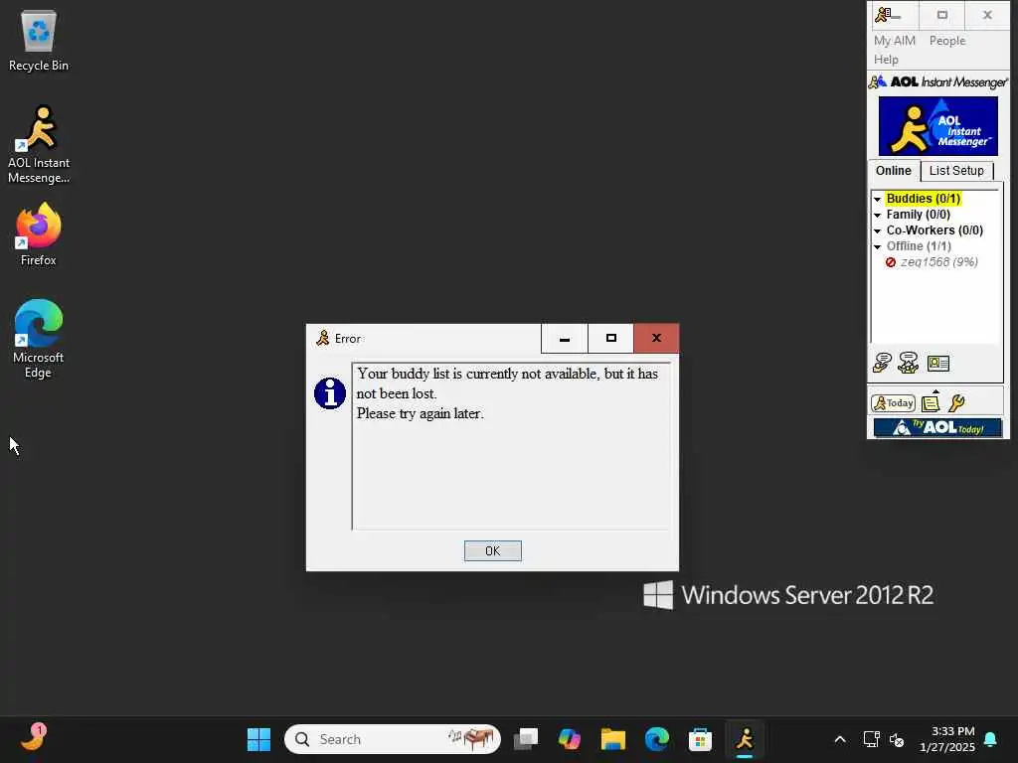The image size is (1018, 763).
Task: Collapse the Buddies group arrow
Action: click(x=877, y=199)
